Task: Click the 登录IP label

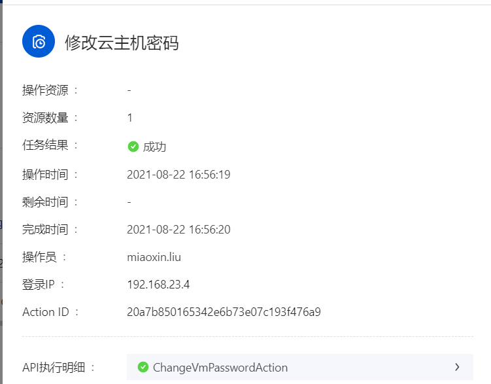Action: (39, 285)
